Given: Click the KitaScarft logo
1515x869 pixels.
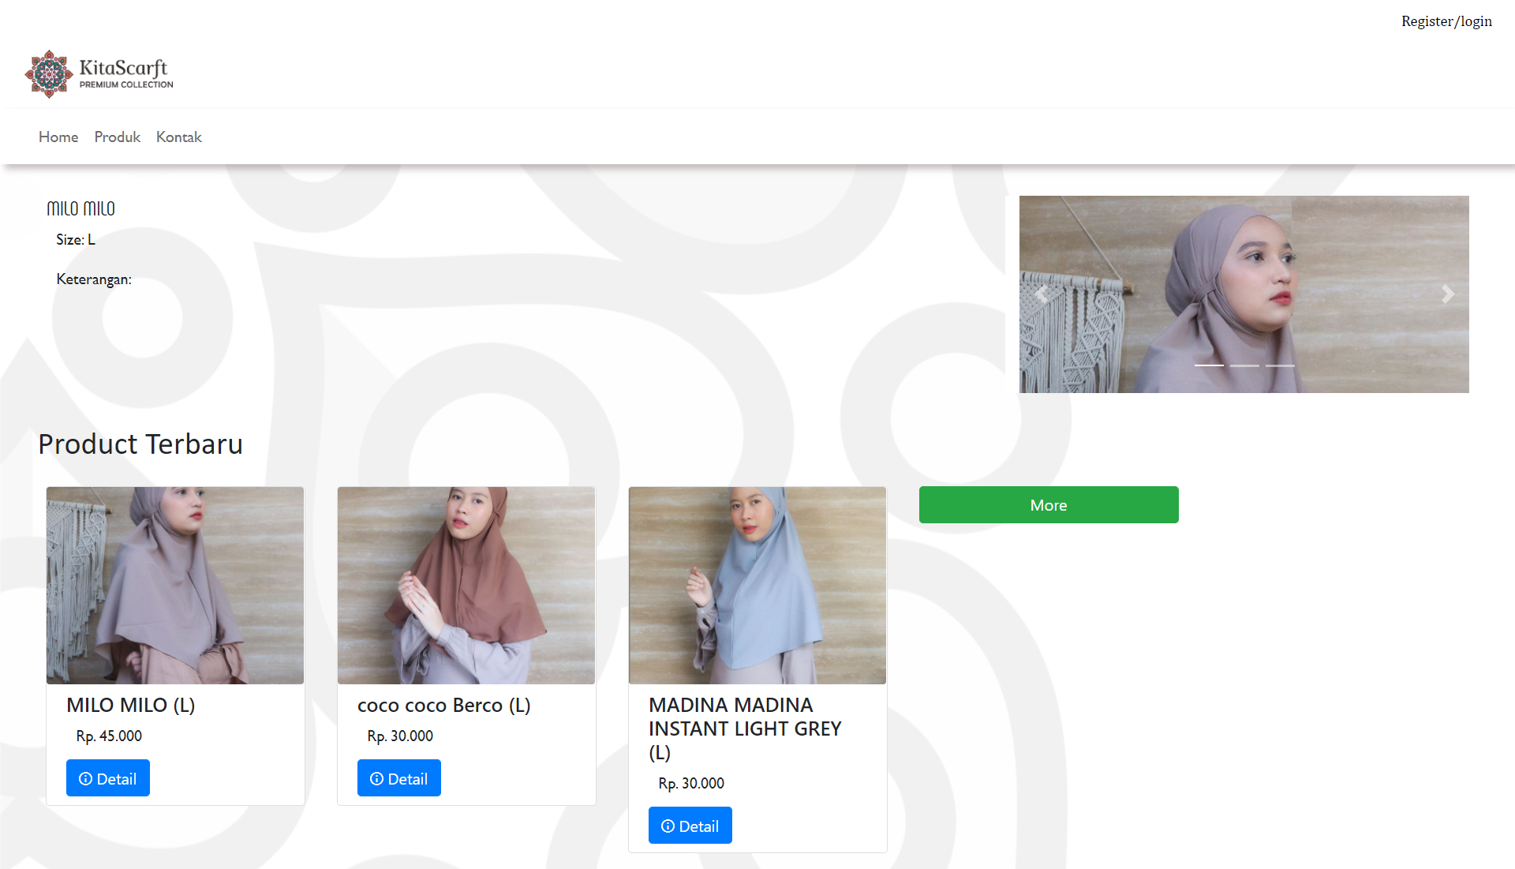Looking at the screenshot, I should [x=99, y=73].
